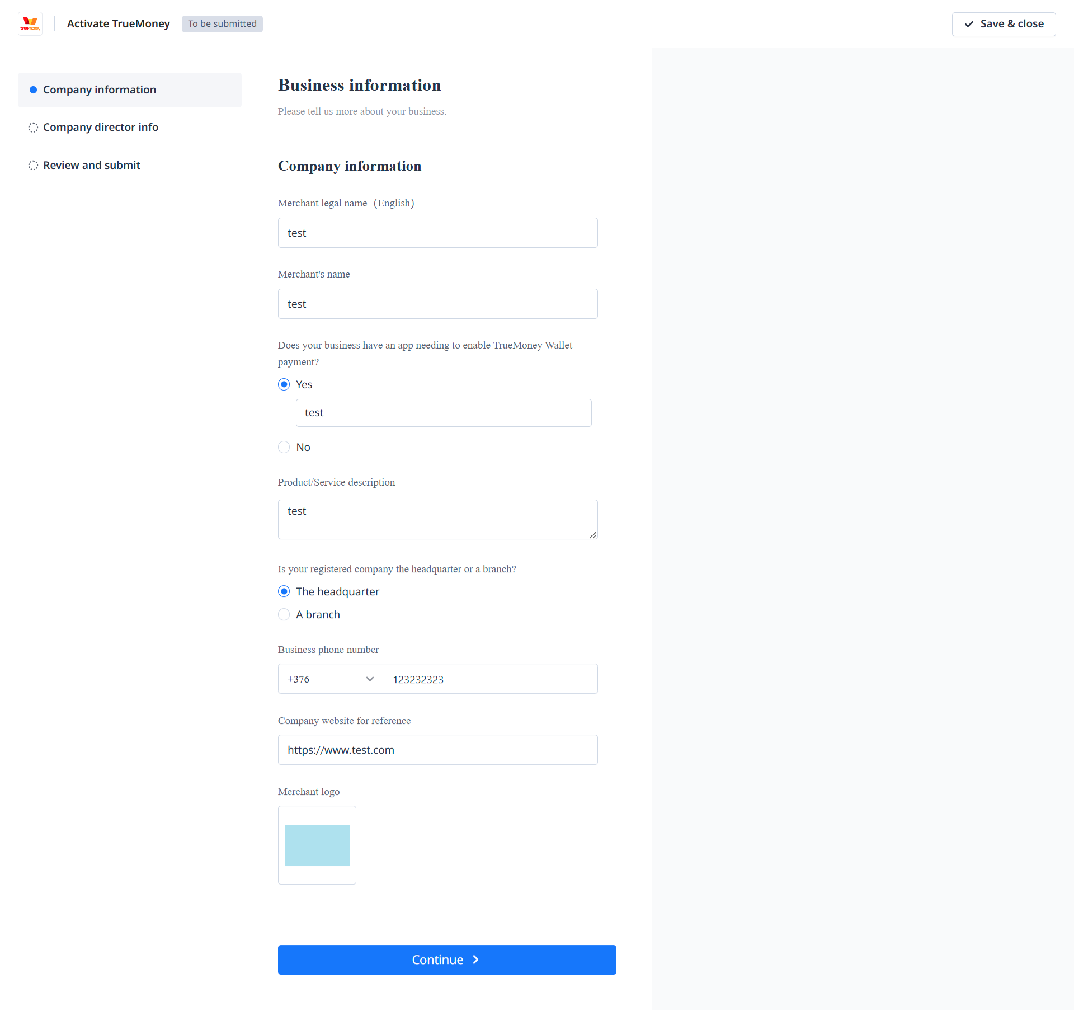
Task: Go to the Review and submit step
Action: pos(92,166)
